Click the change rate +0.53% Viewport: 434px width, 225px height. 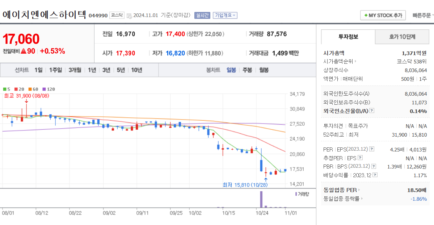pos(52,51)
